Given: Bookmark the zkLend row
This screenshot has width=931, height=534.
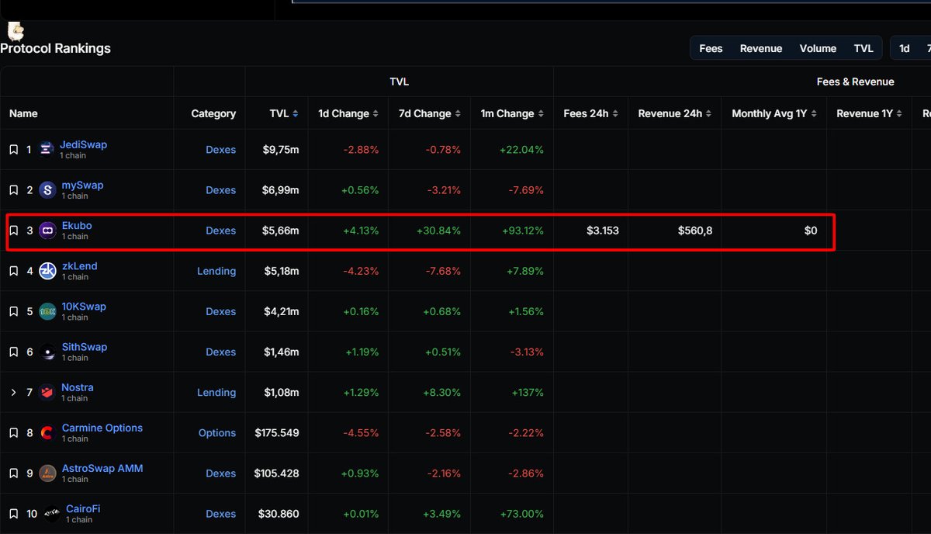Looking at the screenshot, I should tap(13, 271).
